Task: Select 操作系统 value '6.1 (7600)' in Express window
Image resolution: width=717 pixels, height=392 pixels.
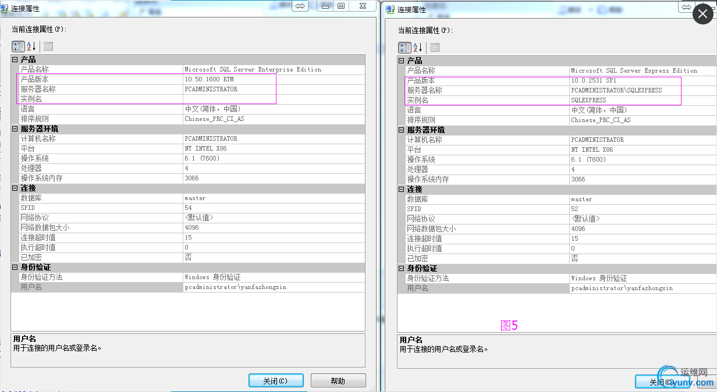Action: (x=588, y=159)
